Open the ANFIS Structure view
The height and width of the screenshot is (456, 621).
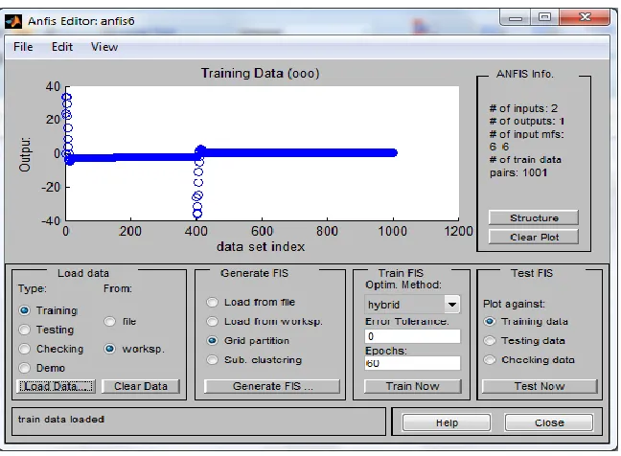534,217
